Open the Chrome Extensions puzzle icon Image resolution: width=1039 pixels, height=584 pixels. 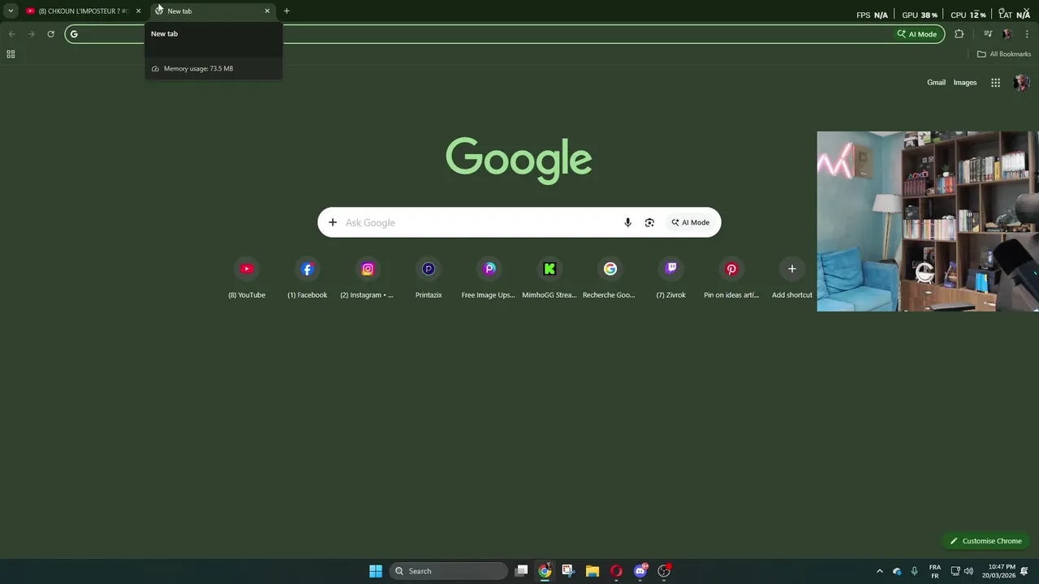coord(959,34)
